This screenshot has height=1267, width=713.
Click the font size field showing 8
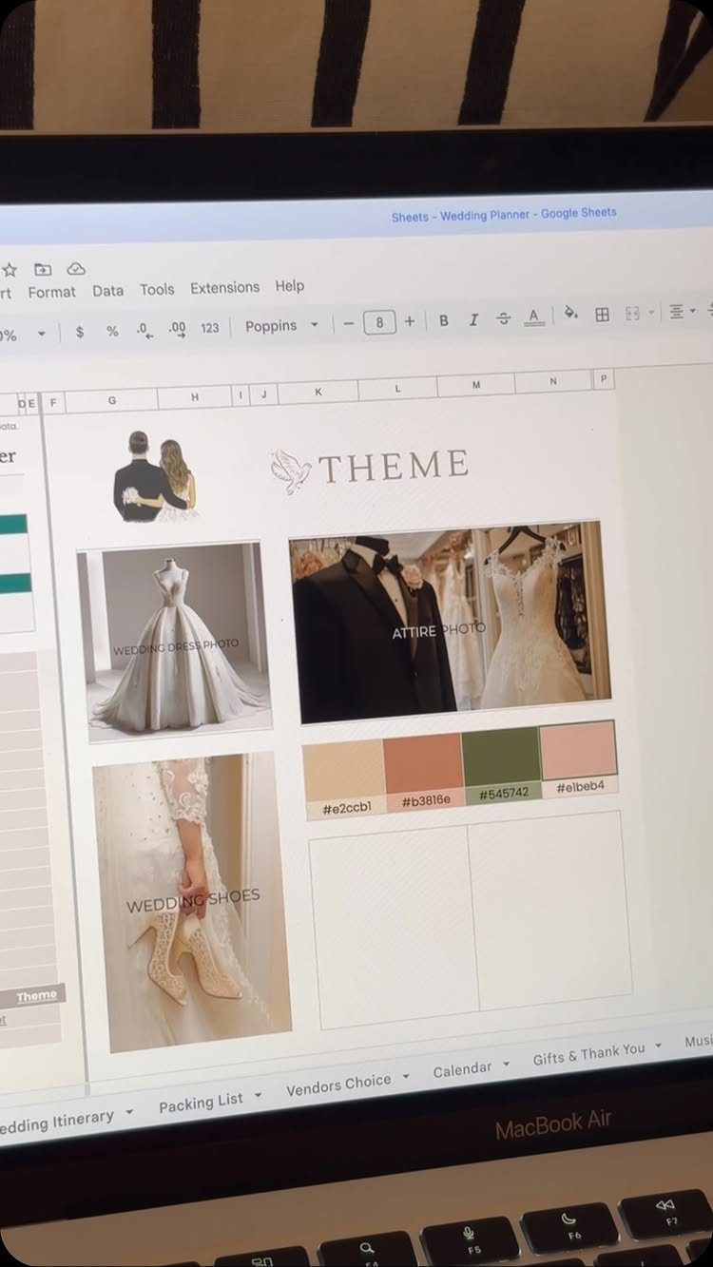(379, 322)
